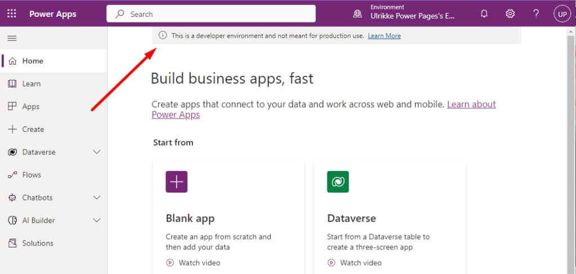Click the Power Apps title
The width and height of the screenshot is (576, 274).
[x=53, y=14]
